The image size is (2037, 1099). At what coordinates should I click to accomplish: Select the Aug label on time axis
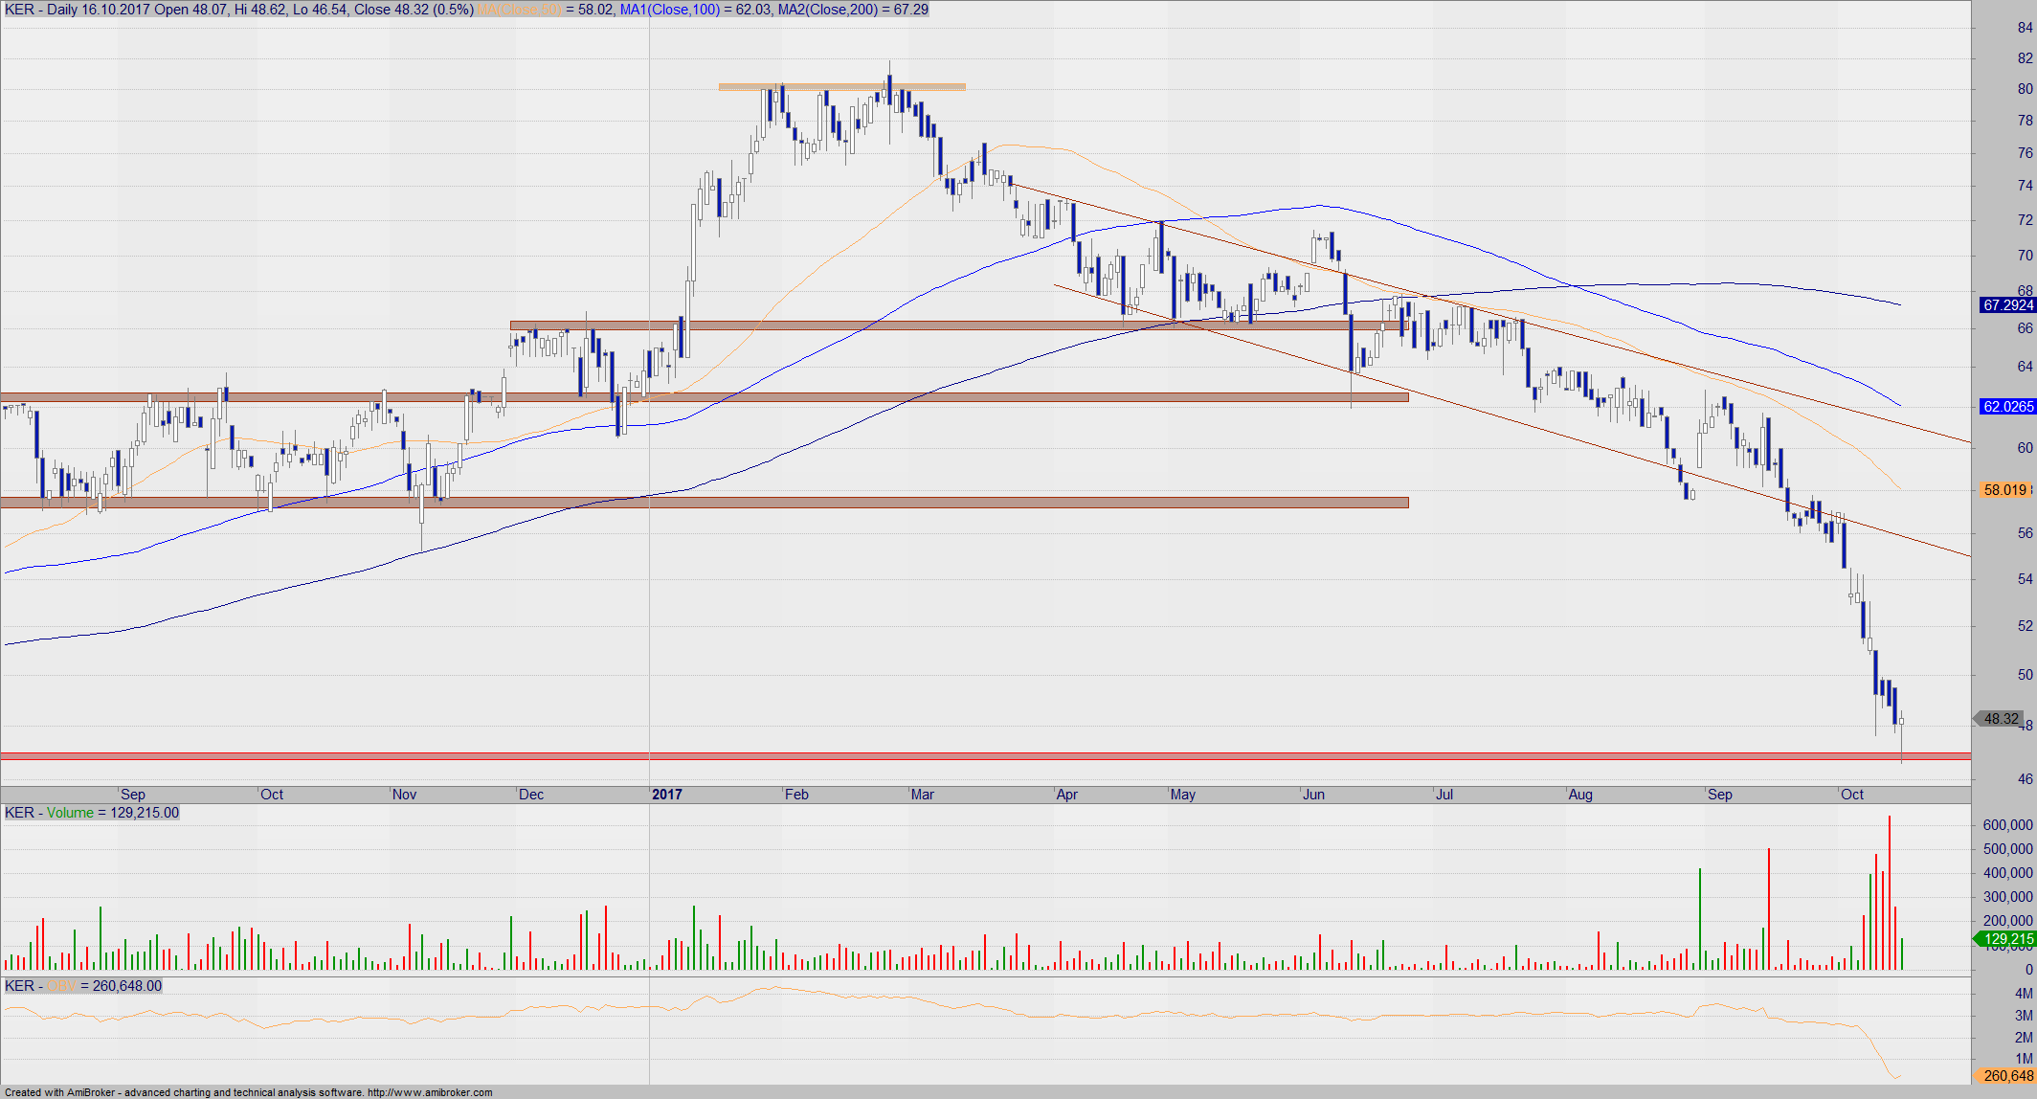pos(1580,795)
